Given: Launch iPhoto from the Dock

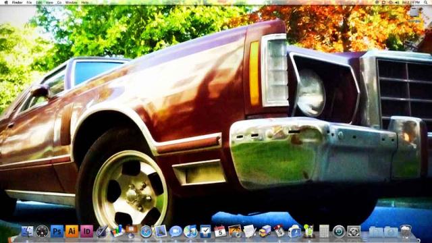Looking at the screenshot, I should [x=235, y=231].
